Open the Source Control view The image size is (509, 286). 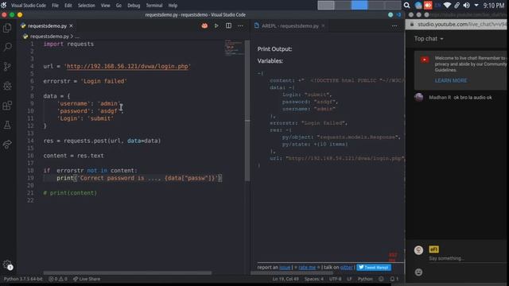click(7, 67)
